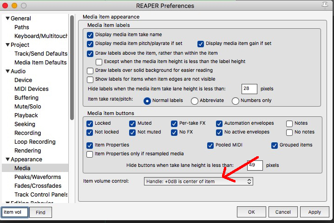Toggle the Locked button checkbox
This screenshot has width=334, height=223.
coord(90,123)
